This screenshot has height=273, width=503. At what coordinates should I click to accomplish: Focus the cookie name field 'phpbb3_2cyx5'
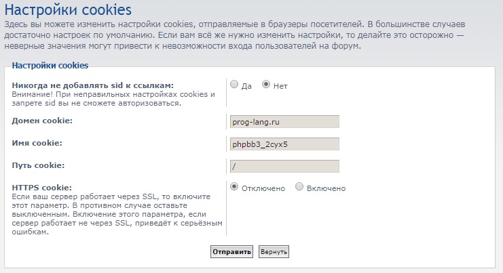click(284, 144)
